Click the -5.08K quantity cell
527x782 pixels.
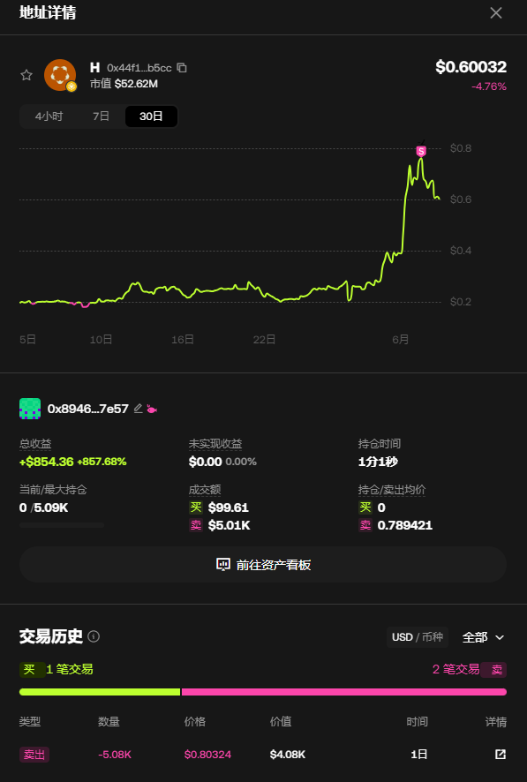pos(115,755)
